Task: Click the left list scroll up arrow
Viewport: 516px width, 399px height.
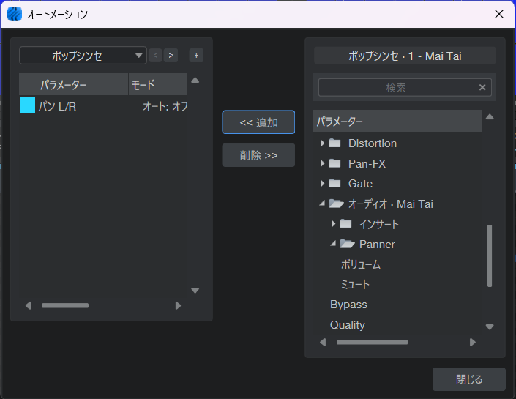Action: pyautogui.click(x=195, y=80)
